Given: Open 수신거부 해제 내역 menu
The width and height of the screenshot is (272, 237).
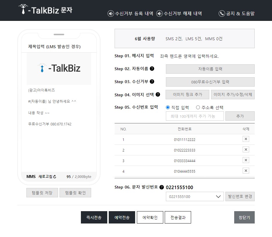Looking at the screenshot, I should click(183, 14).
